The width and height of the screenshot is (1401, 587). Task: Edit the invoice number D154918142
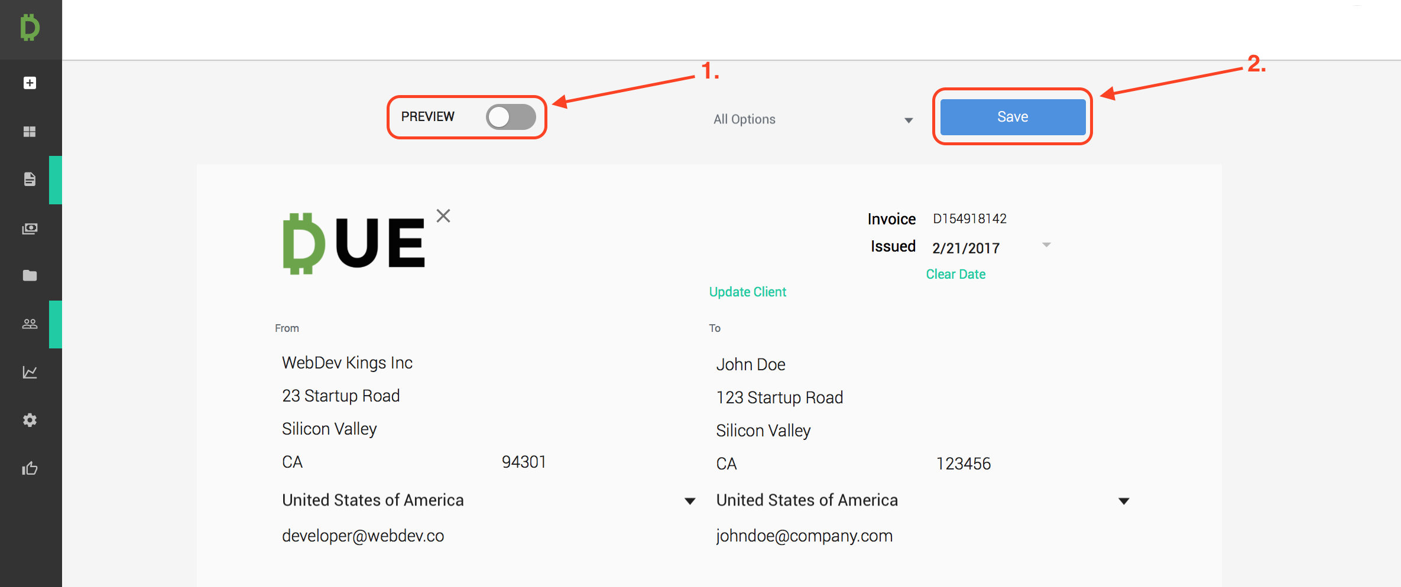[x=969, y=219]
